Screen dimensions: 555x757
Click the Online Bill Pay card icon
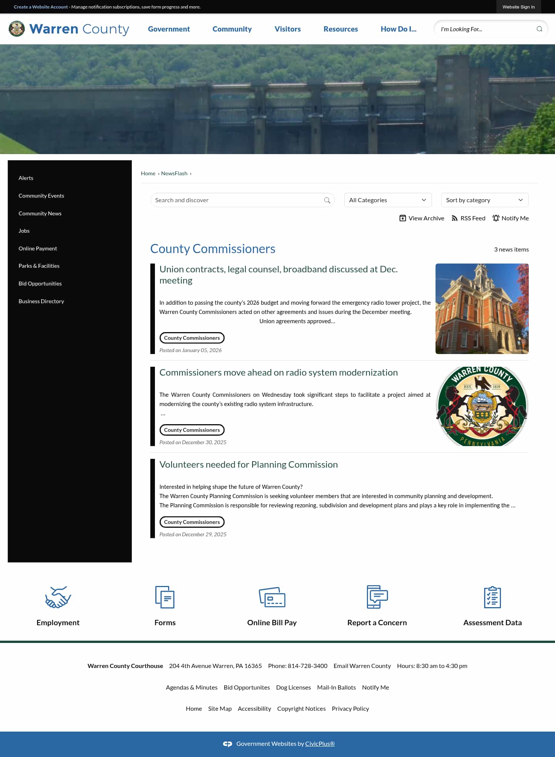272,597
